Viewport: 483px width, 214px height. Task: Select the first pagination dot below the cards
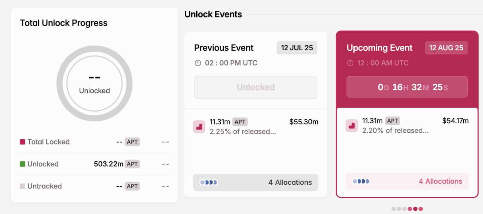click(x=393, y=208)
